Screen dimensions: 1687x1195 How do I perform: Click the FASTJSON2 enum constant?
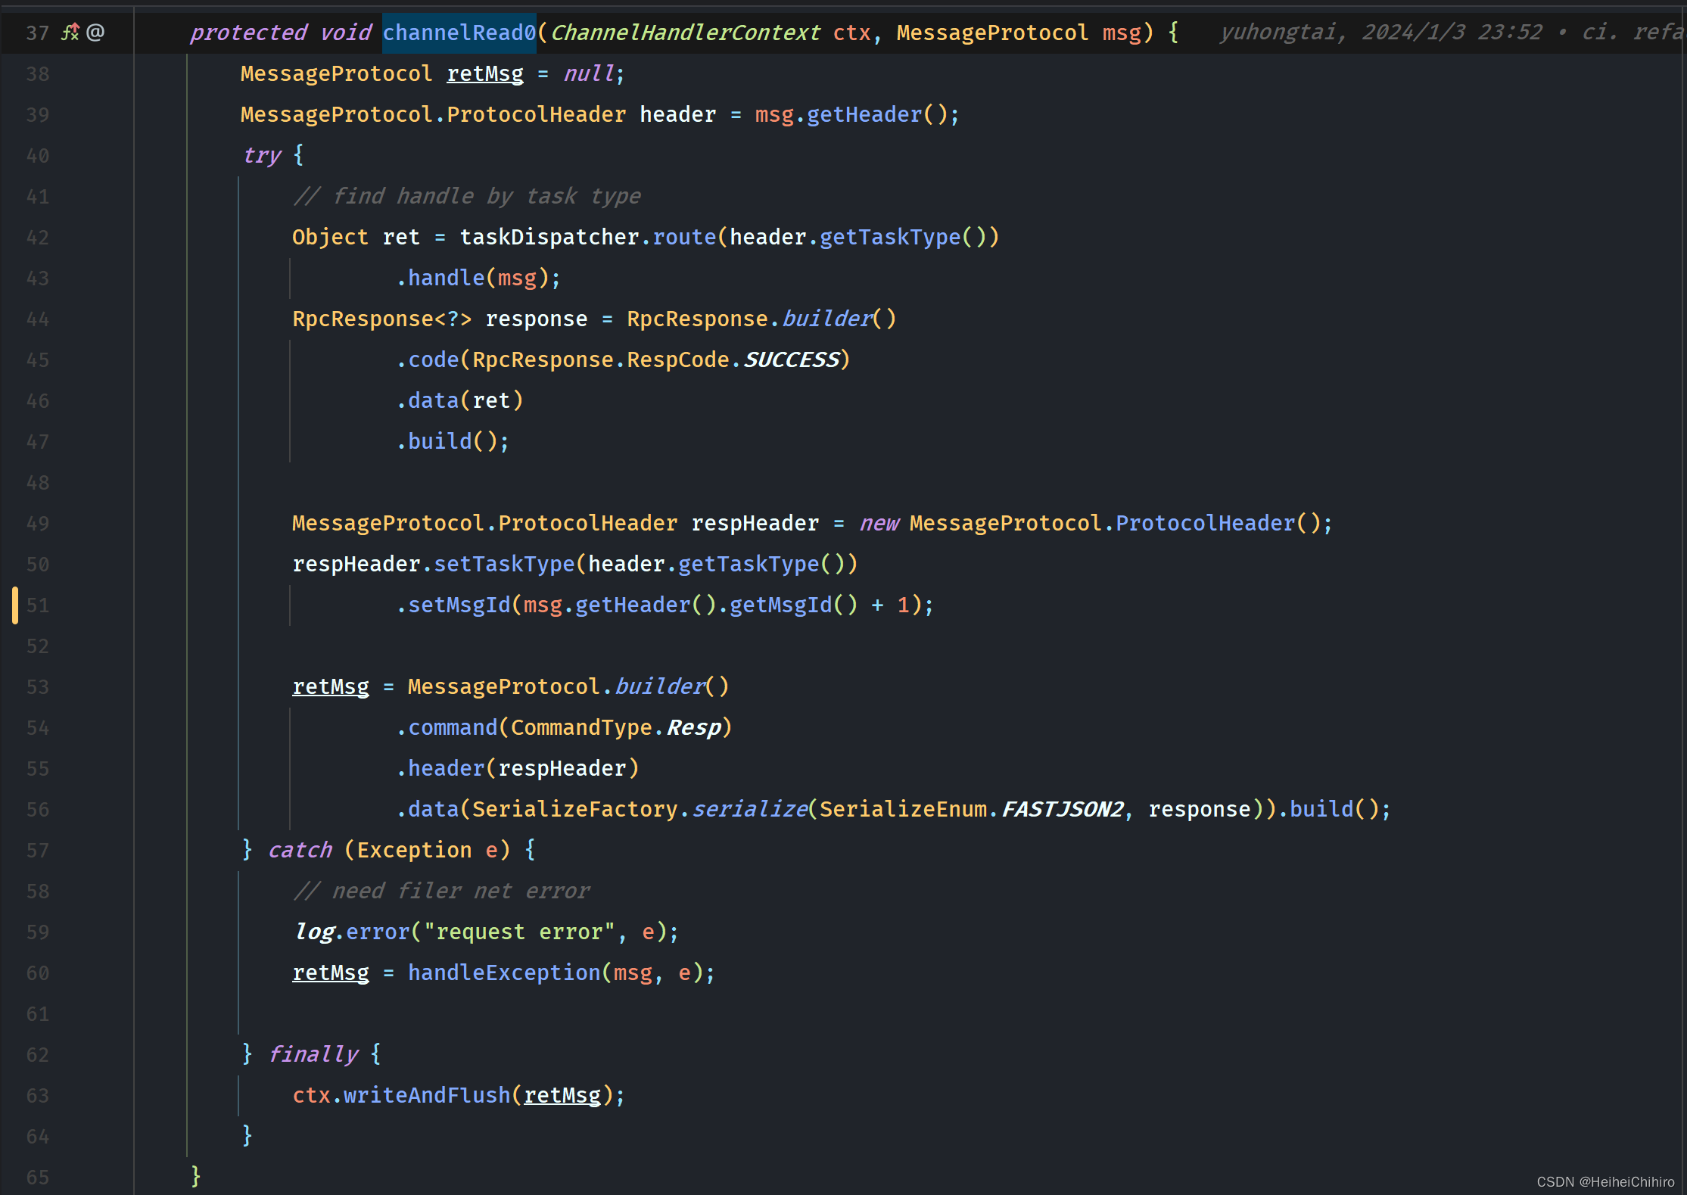[x=1063, y=810]
